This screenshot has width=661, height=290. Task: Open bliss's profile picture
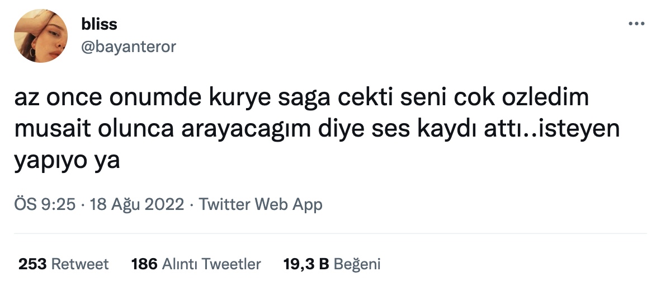41,36
